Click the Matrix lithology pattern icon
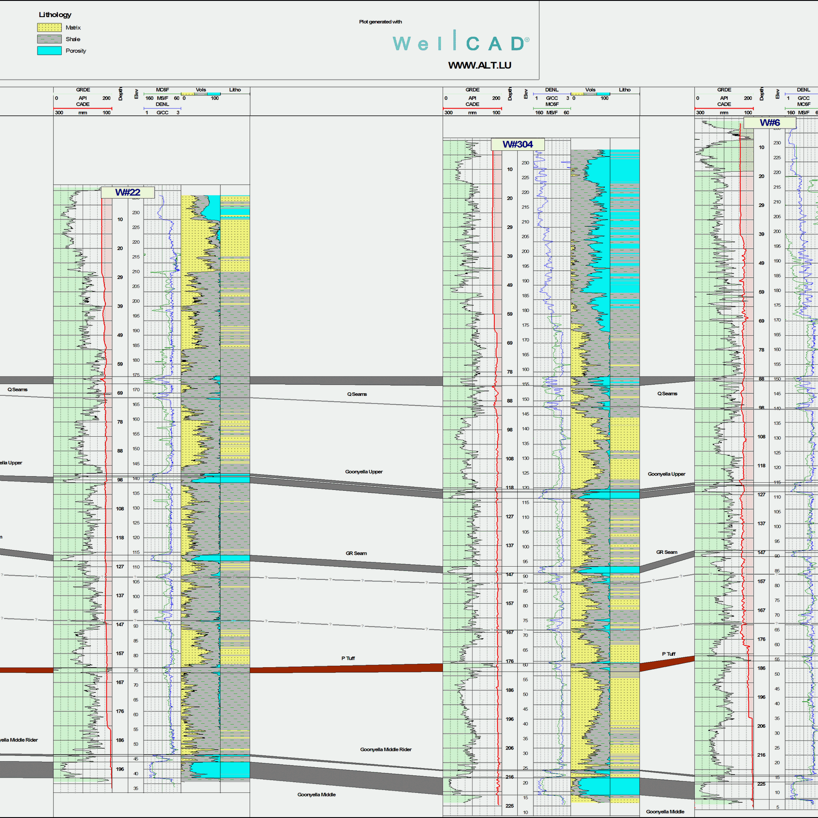 click(49, 27)
